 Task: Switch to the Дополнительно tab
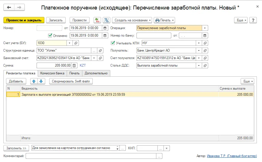click(x=96, y=73)
